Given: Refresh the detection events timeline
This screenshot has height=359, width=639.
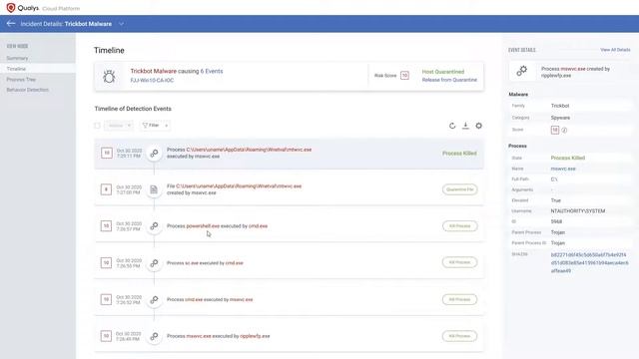Looking at the screenshot, I should (452, 126).
